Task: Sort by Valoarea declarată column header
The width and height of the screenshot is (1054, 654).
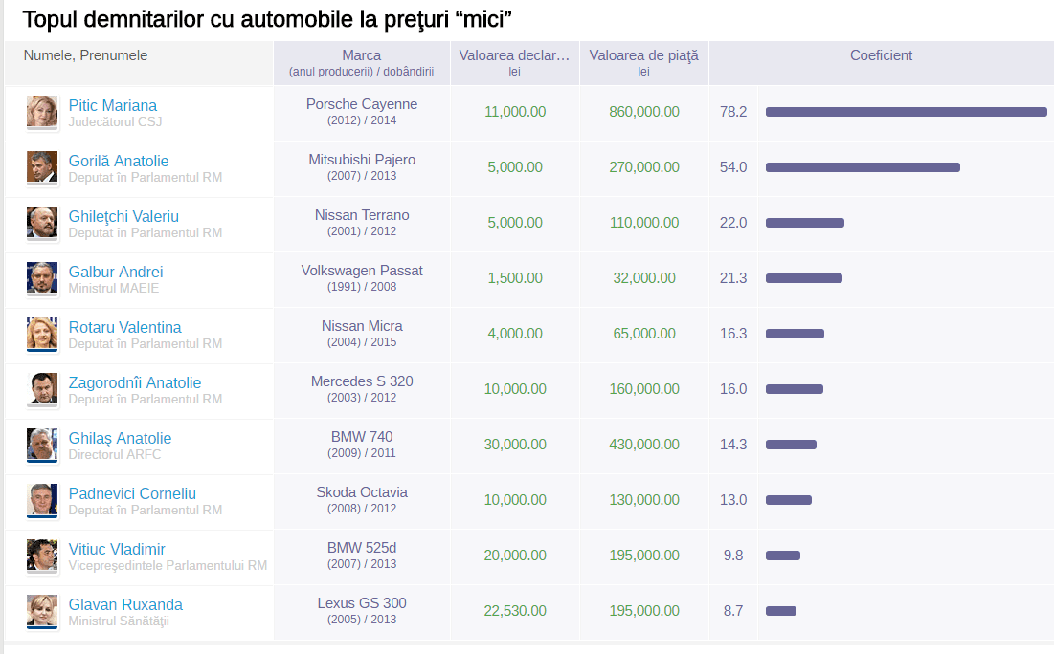Action: point(514,55)
